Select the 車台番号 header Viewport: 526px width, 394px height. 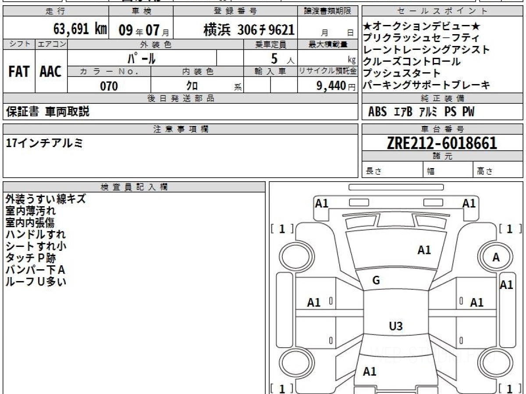pos(442,129)
